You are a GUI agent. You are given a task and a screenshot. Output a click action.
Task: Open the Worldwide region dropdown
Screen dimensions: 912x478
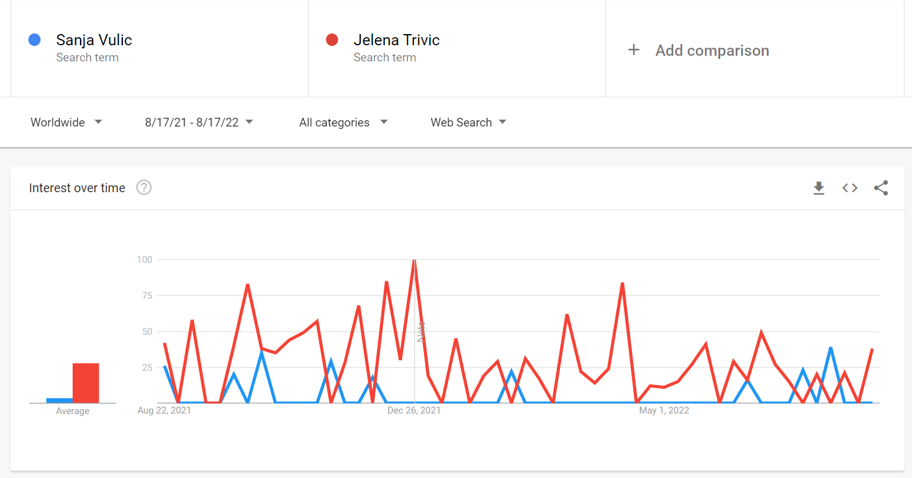point(66,122)
